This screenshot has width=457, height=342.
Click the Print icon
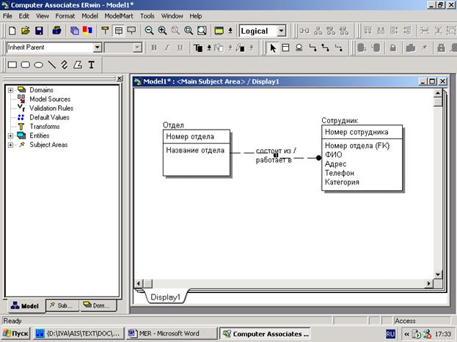click(56, 31)
